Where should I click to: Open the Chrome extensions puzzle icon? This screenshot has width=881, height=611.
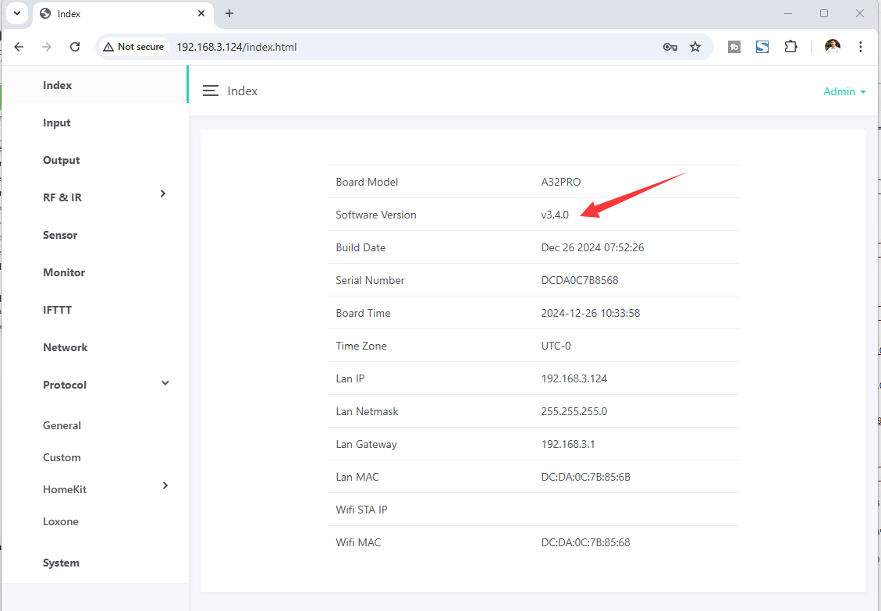point(790,47)
